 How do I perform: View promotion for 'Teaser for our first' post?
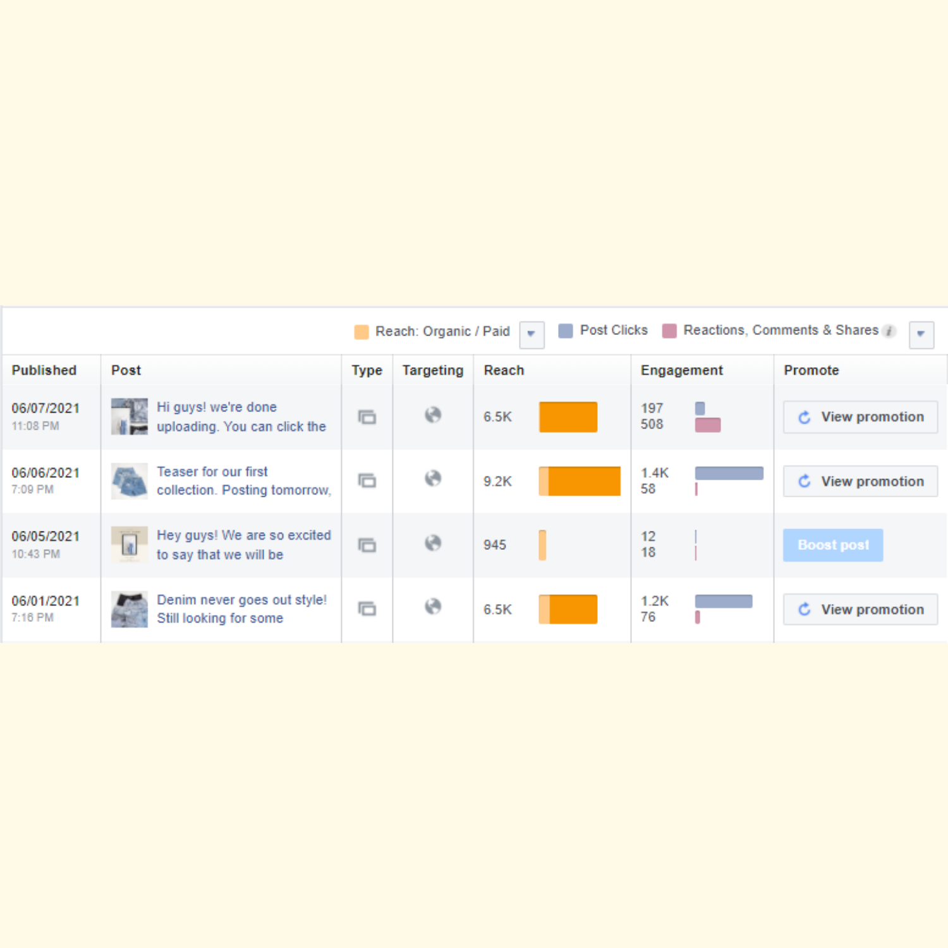(x=860, y=482)
